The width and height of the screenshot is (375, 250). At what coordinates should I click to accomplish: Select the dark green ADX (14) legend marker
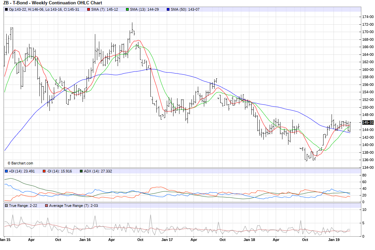[81, 171]
